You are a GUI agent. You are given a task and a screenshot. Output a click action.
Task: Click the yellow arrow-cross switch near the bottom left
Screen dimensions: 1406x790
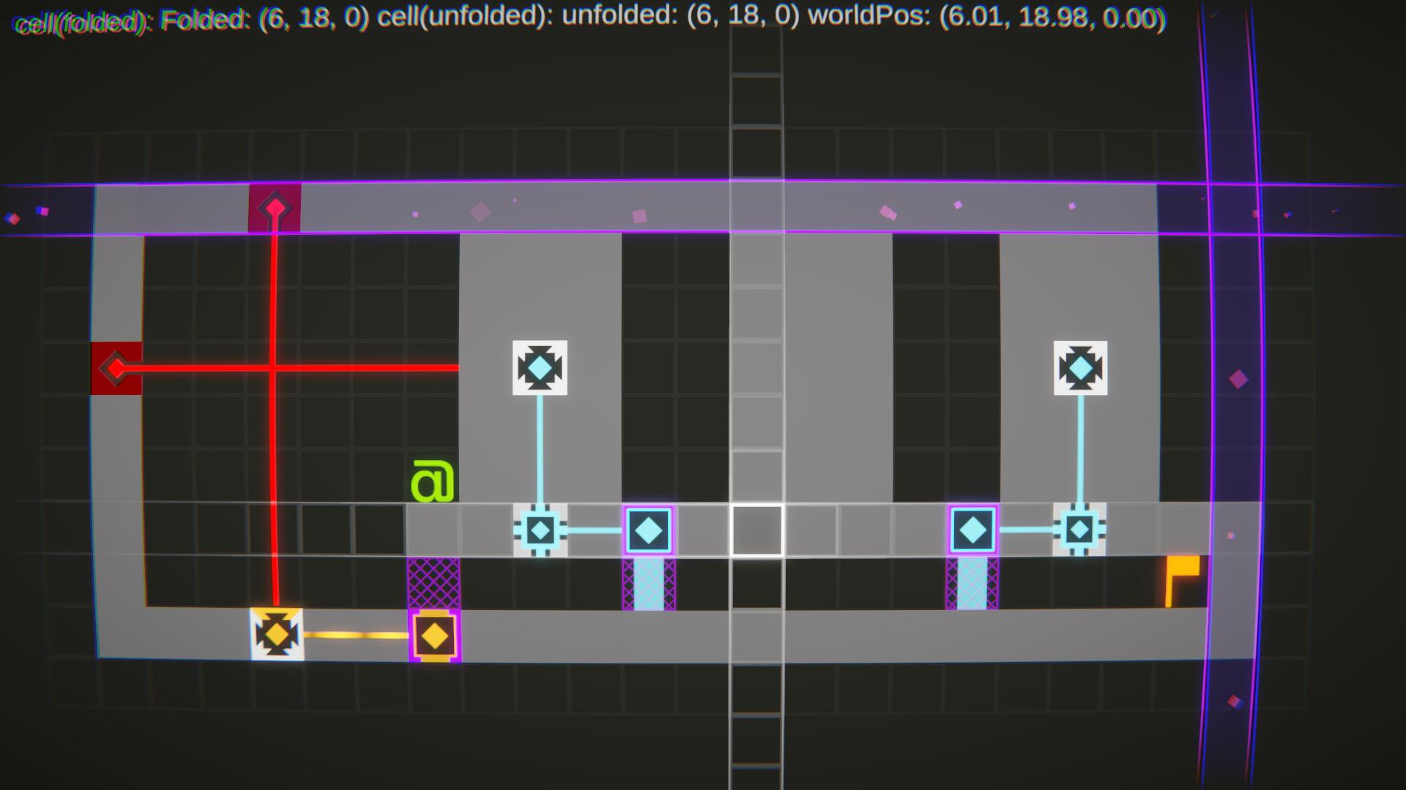coord(276,633)
